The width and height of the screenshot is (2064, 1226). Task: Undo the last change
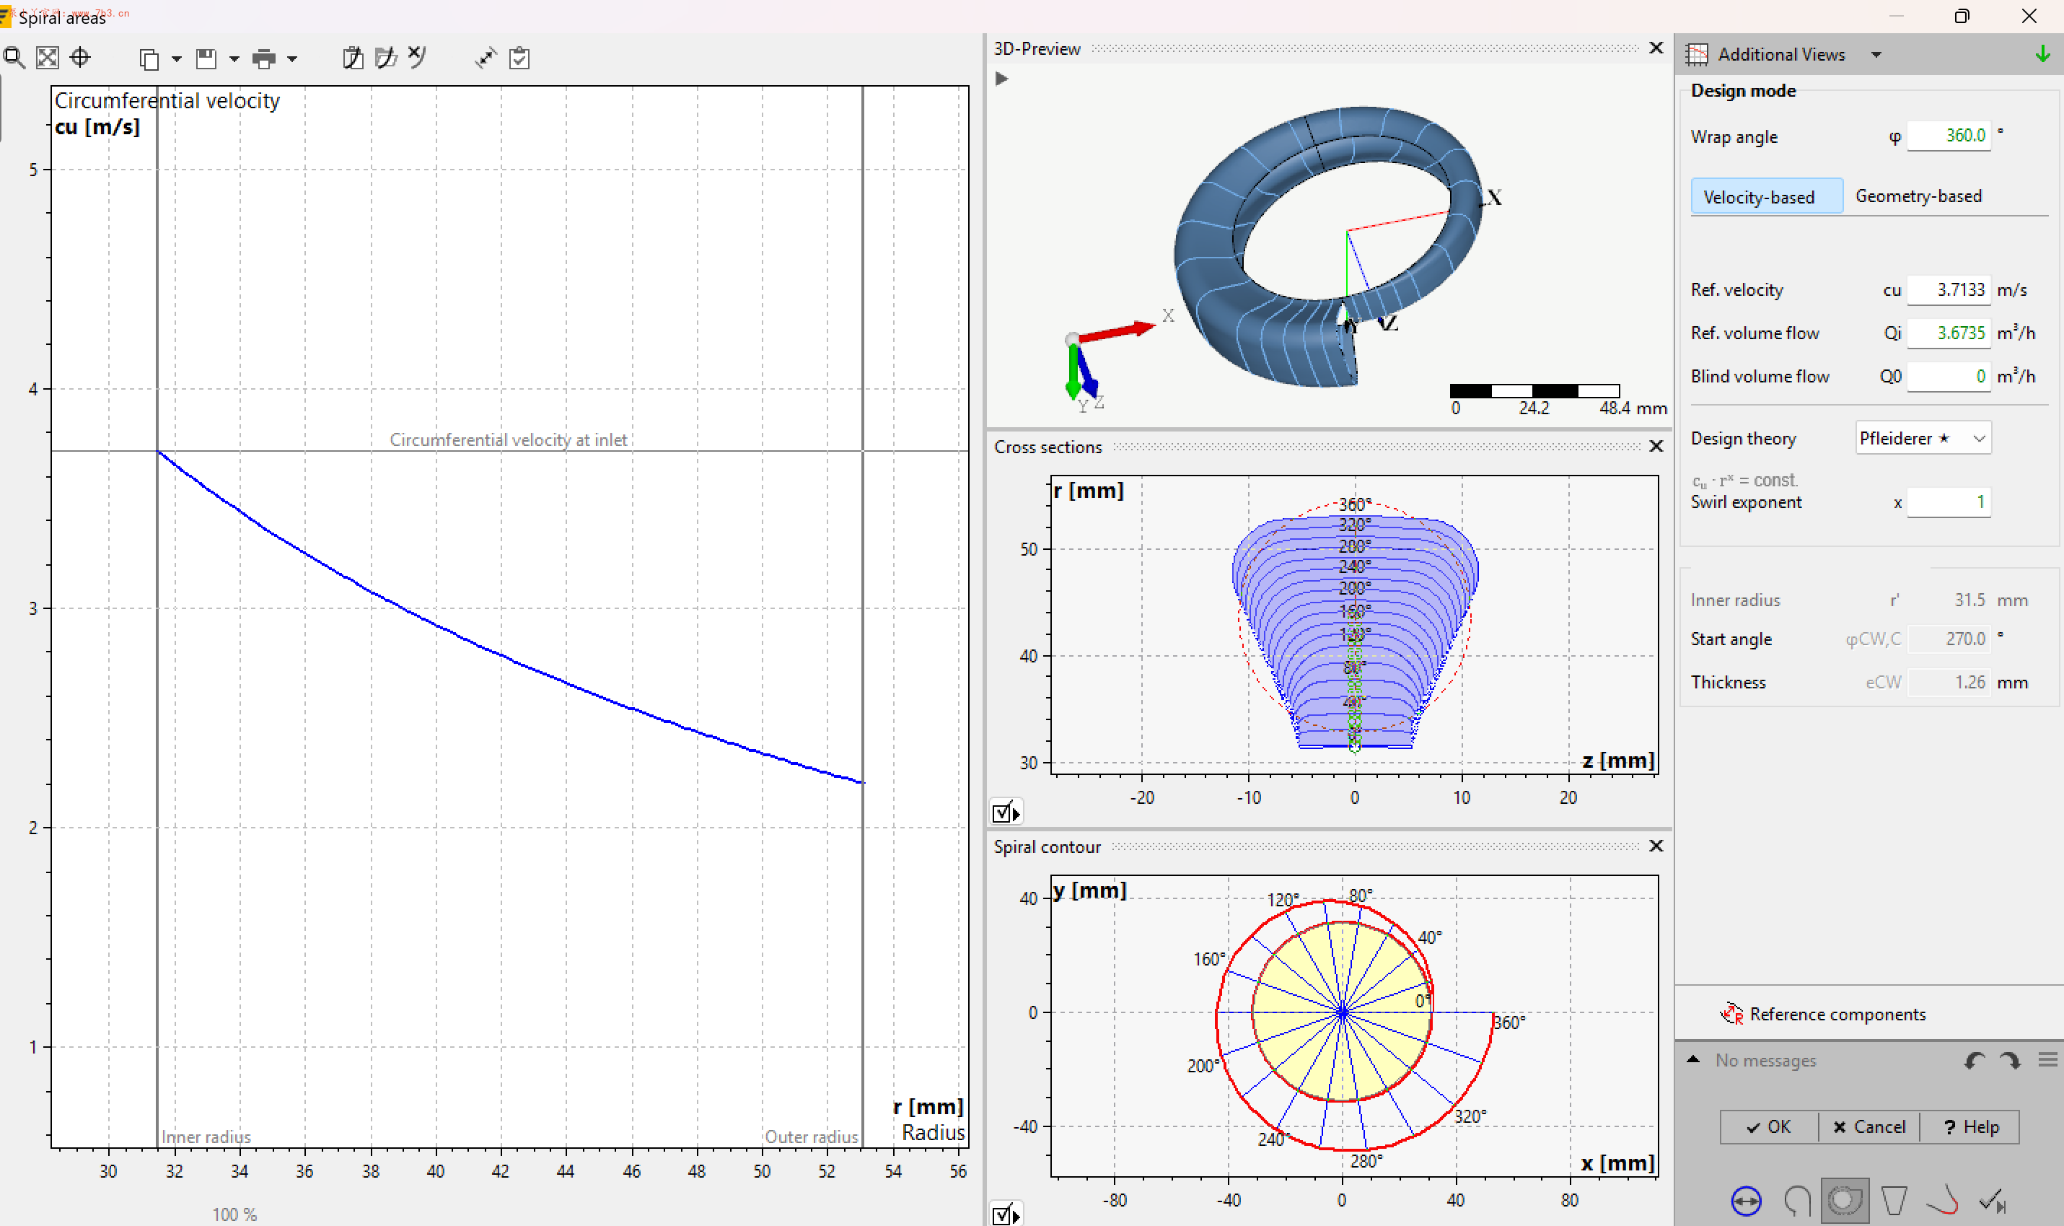1974,1061
